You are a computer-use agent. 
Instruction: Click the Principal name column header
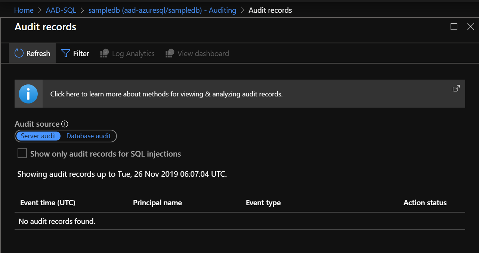[x=157, y=203]
